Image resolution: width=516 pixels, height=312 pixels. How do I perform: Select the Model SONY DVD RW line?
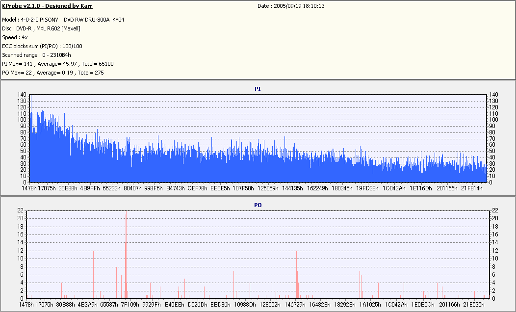[x=63, y=20]
